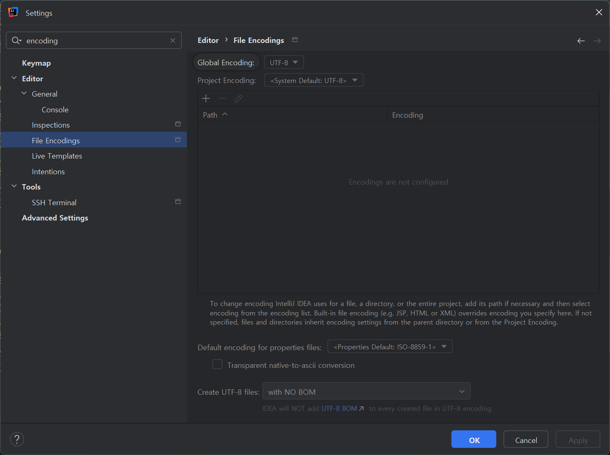This screenshot has height=455, width=610.
Task: Click 'Encodings are not configured' text
Action: [x=398, y=182]
